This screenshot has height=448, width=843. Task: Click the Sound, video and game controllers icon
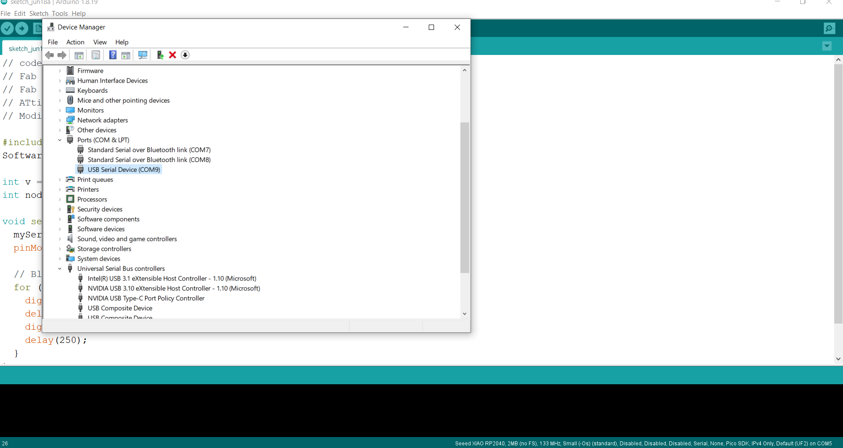[x=70, y=239]
